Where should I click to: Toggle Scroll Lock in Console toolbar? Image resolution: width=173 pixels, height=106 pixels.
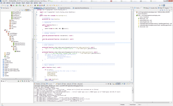point(115,84)
